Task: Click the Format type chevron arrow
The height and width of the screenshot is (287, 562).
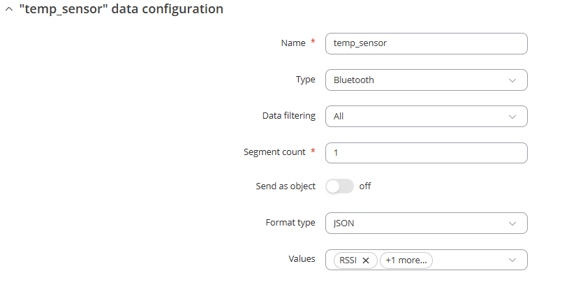Action: [512, 223]
